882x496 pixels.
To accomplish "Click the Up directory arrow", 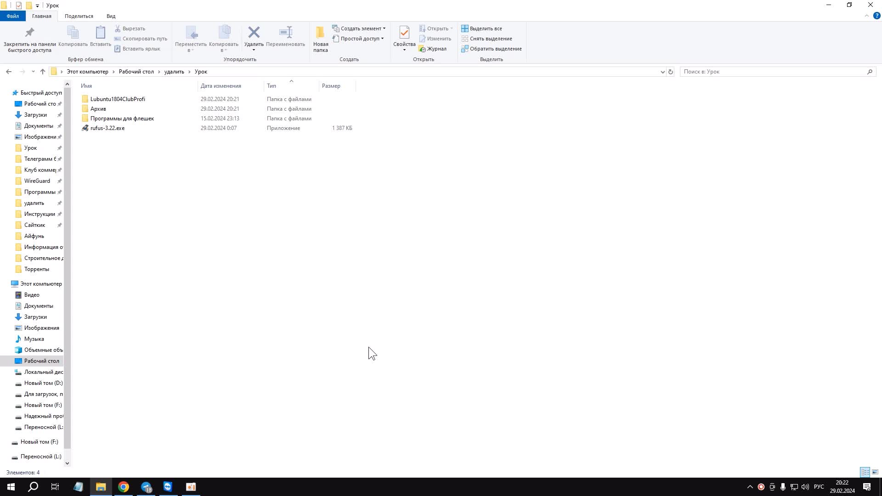I will coord(43,72).
